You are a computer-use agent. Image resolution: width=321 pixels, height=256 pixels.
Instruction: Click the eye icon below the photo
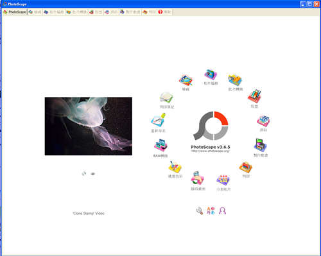pos(92,174)
